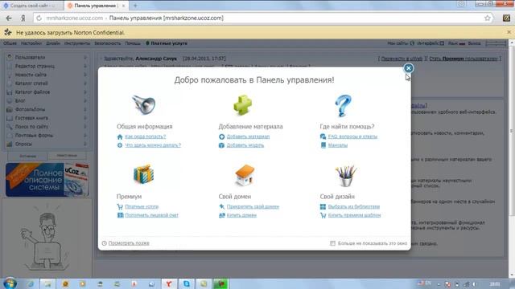The image size is (515, 289).
Task: Click the pencil cup Свой дизайн icon
Action: click(x=346, y=176)
